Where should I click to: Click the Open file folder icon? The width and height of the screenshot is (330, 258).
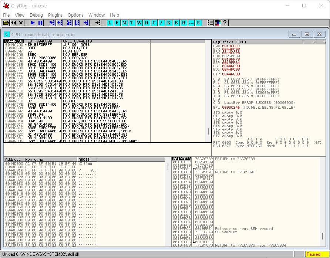(x=6, y=23)
